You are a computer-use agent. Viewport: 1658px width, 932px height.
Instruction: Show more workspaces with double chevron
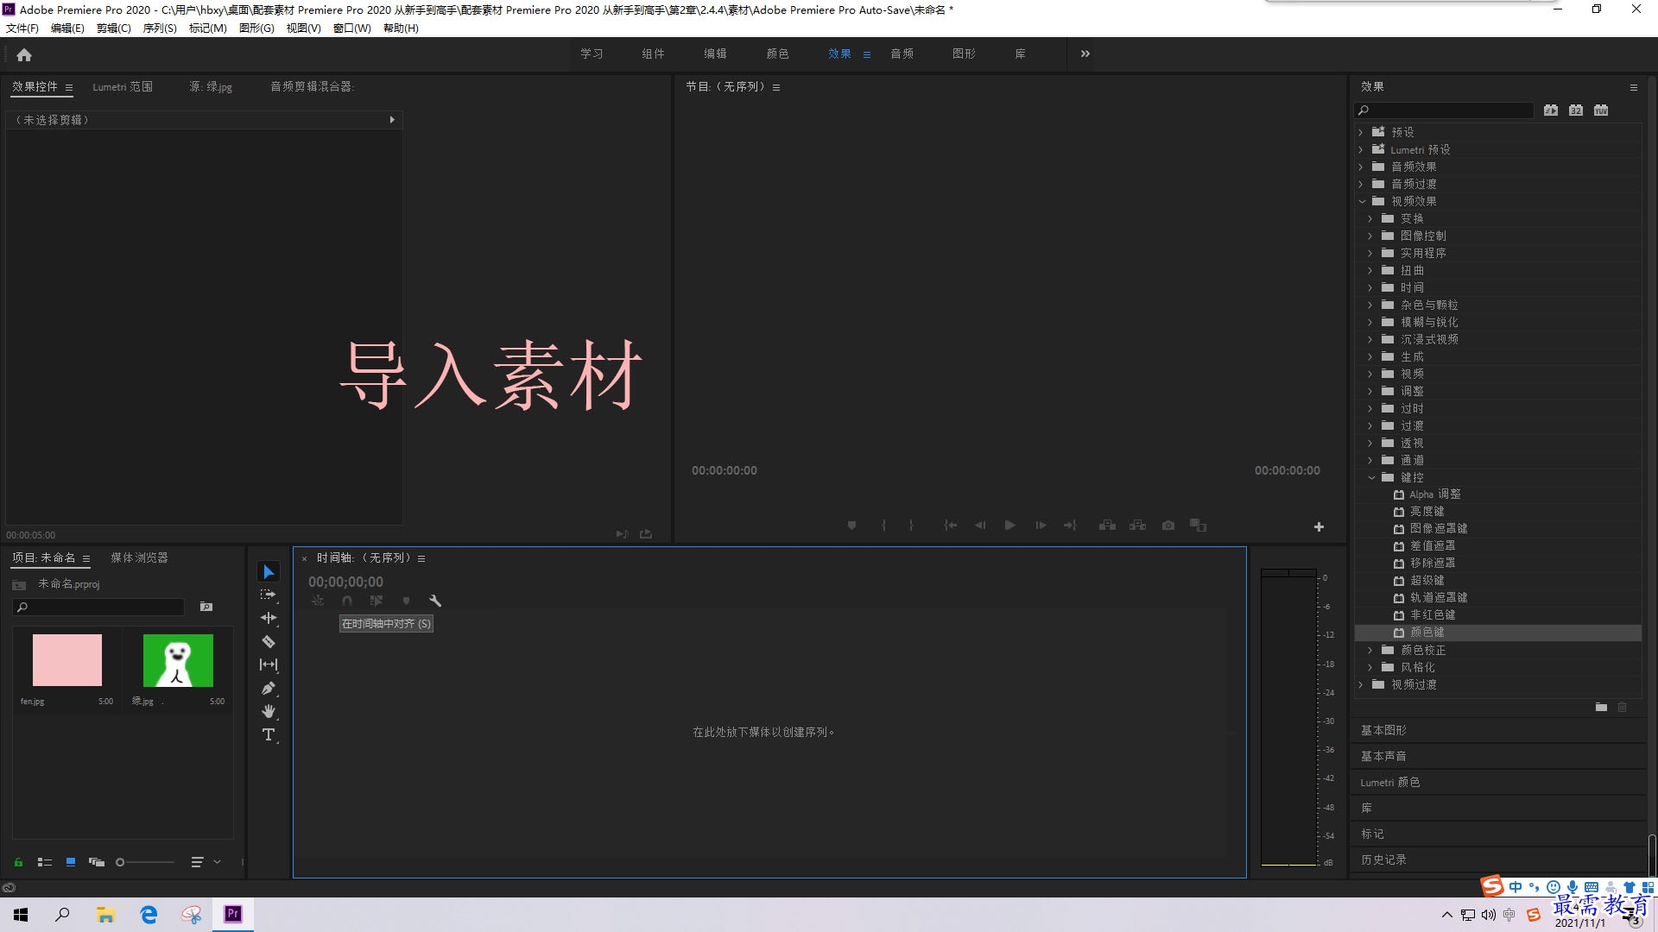1085,54
